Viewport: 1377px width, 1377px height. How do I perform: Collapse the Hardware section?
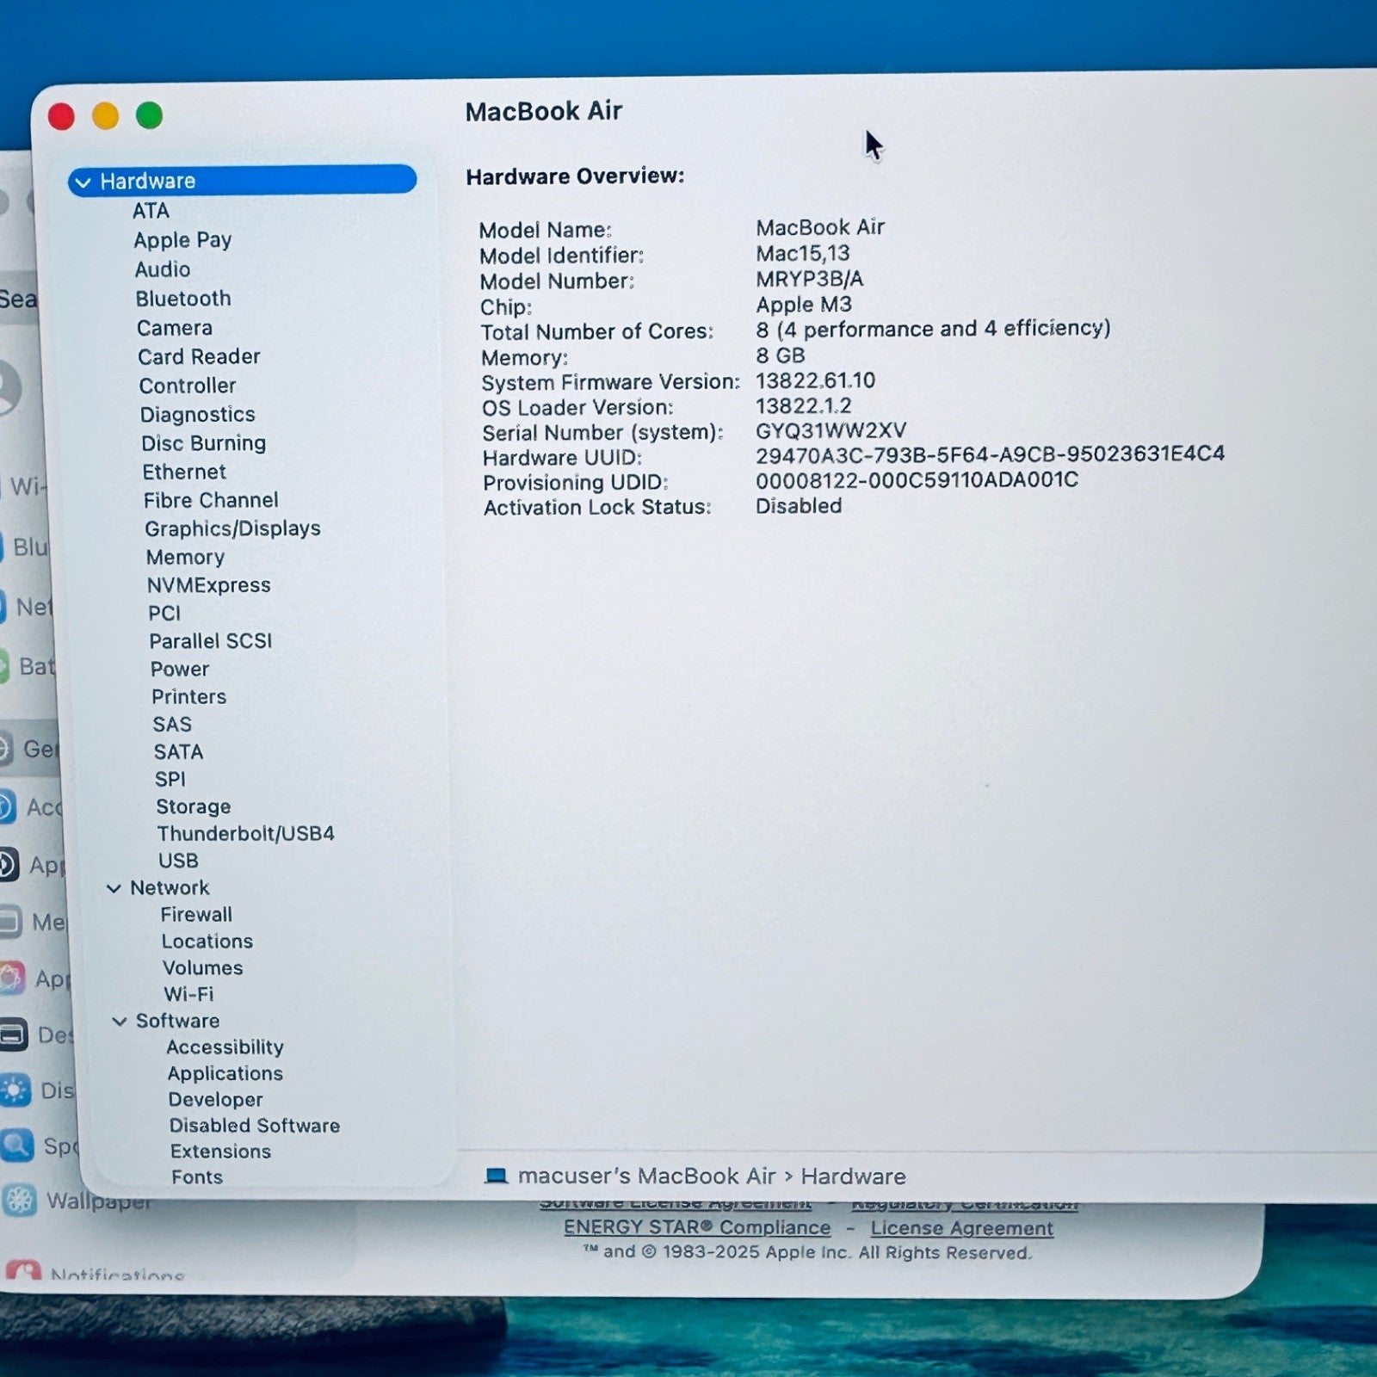83,181
